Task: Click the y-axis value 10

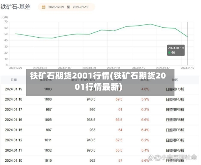Action: click(x=6, y=59)
